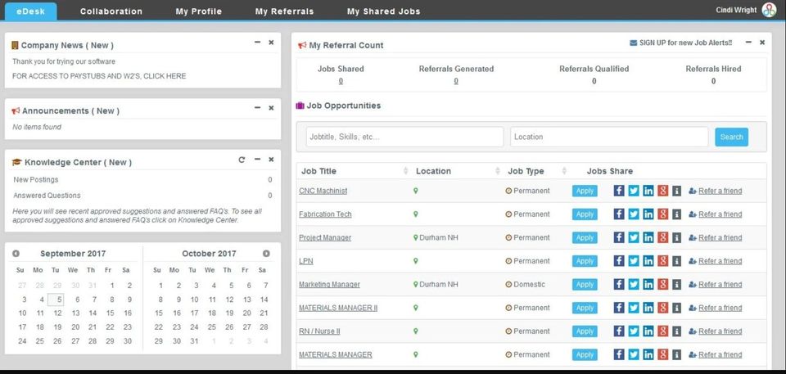Select October 31 in the calendar
Viewport: 786px width, 374px height.
(x=194, y=341)
